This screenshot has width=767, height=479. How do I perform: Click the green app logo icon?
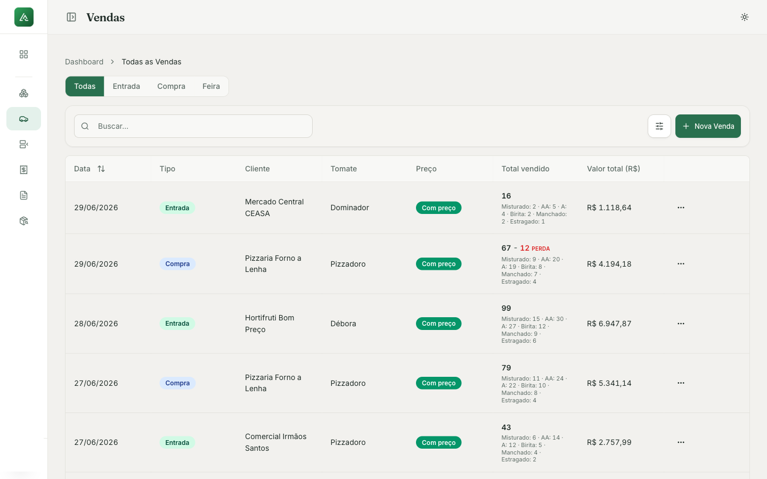(24, 17)
